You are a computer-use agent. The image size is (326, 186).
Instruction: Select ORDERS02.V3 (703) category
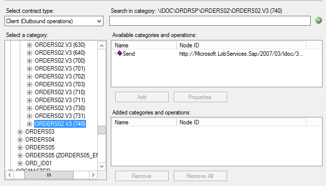(60, 84)
